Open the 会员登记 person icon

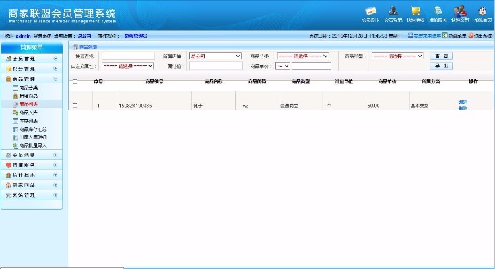point(393,11)
